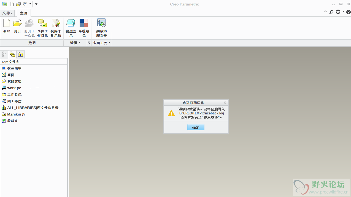
Task: Minimize the Creo Parametric window
Action: tap(334, 4)
